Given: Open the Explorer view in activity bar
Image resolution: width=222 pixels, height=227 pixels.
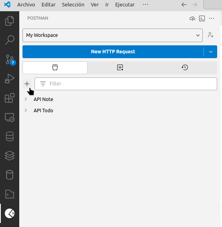Looking at the screenshot, I should pos(10,21).
